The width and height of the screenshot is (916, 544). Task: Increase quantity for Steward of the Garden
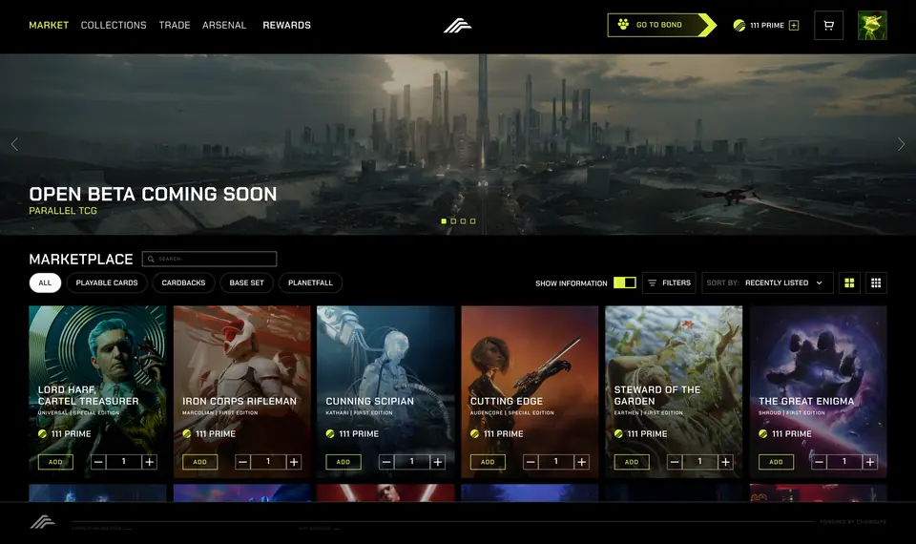pyautogui.click(x=725, y=462)
